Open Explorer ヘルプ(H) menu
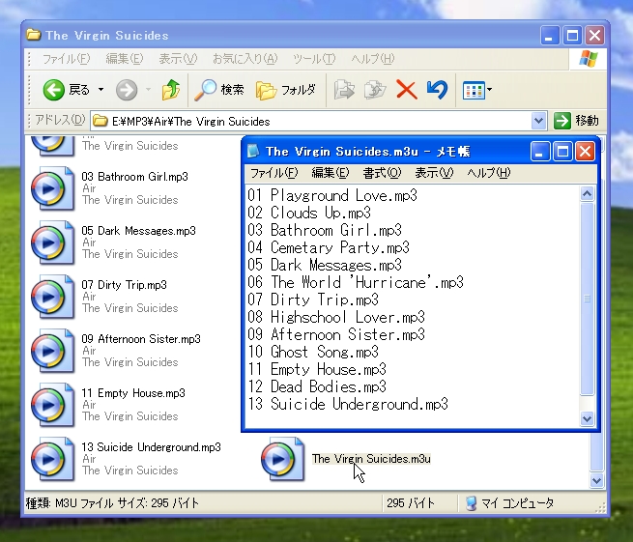 372,59
